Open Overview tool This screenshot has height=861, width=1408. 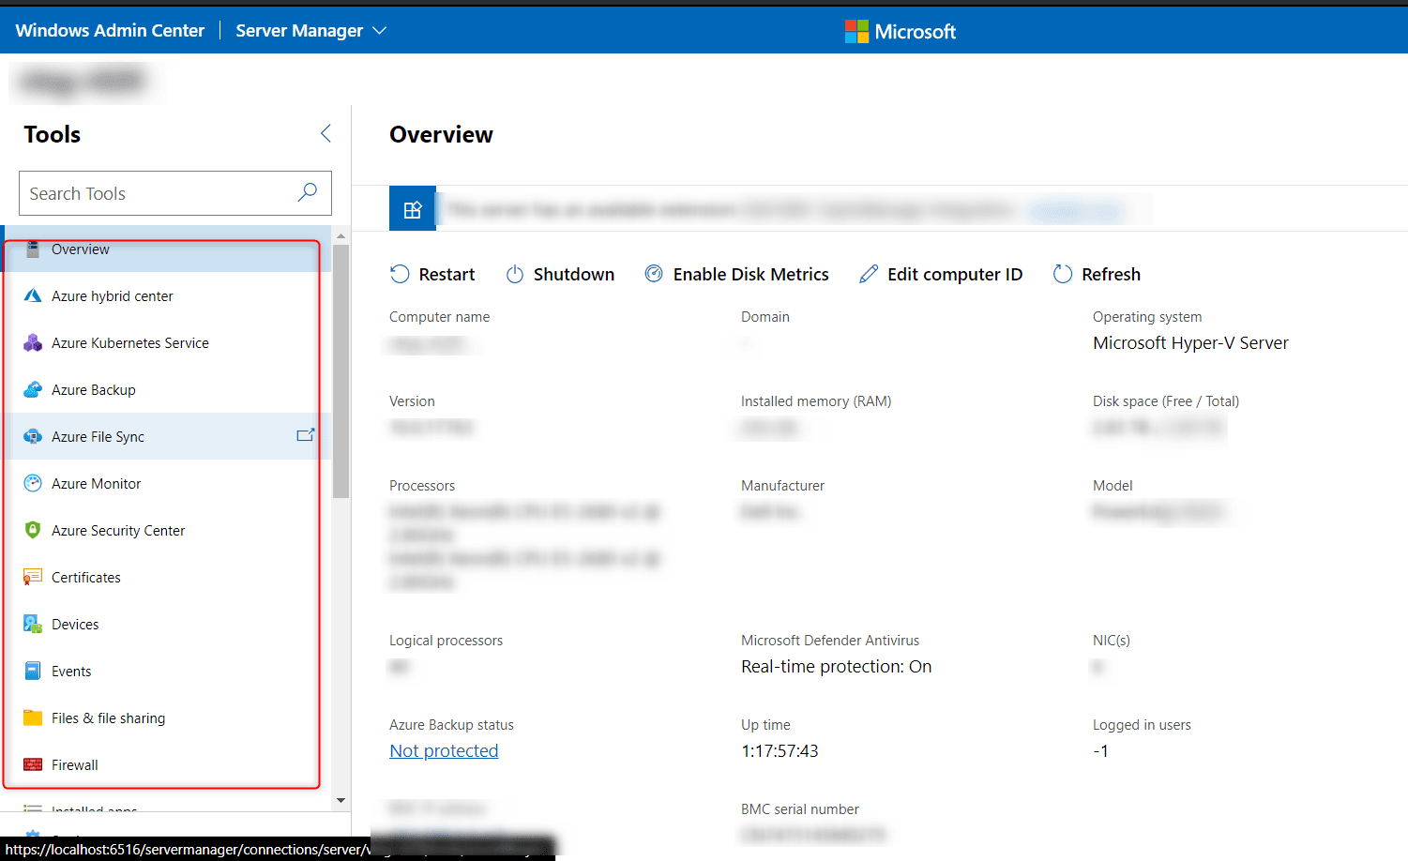tap(166, 249)
